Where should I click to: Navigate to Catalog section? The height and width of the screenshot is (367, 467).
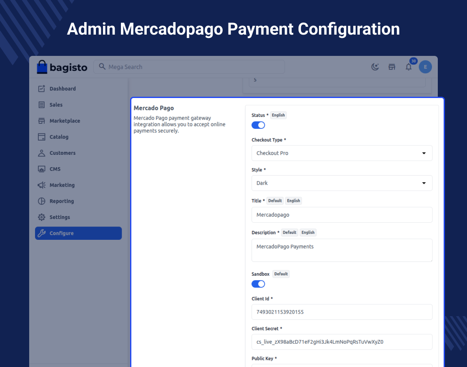coord(78,137)
